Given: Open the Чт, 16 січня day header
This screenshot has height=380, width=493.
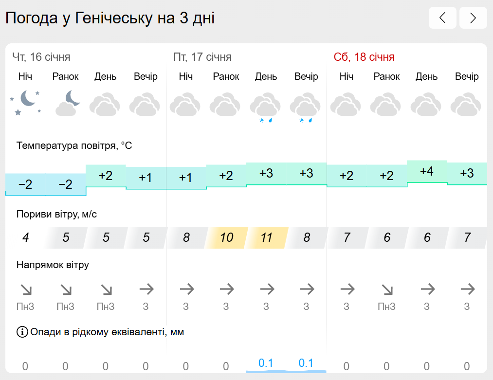Looking at the screenshot, I should click(x=41, y=57).
